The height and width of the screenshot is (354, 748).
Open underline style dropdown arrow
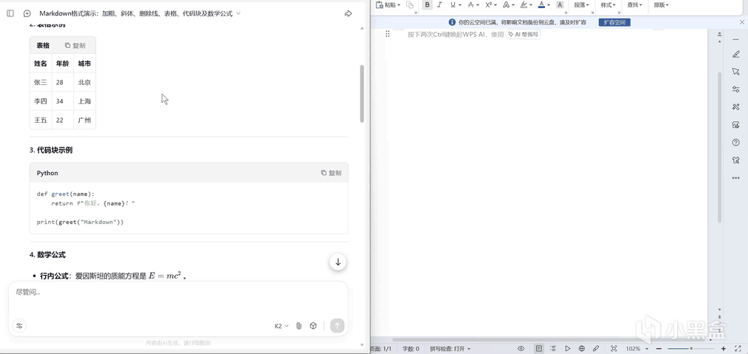pos(460,4)
